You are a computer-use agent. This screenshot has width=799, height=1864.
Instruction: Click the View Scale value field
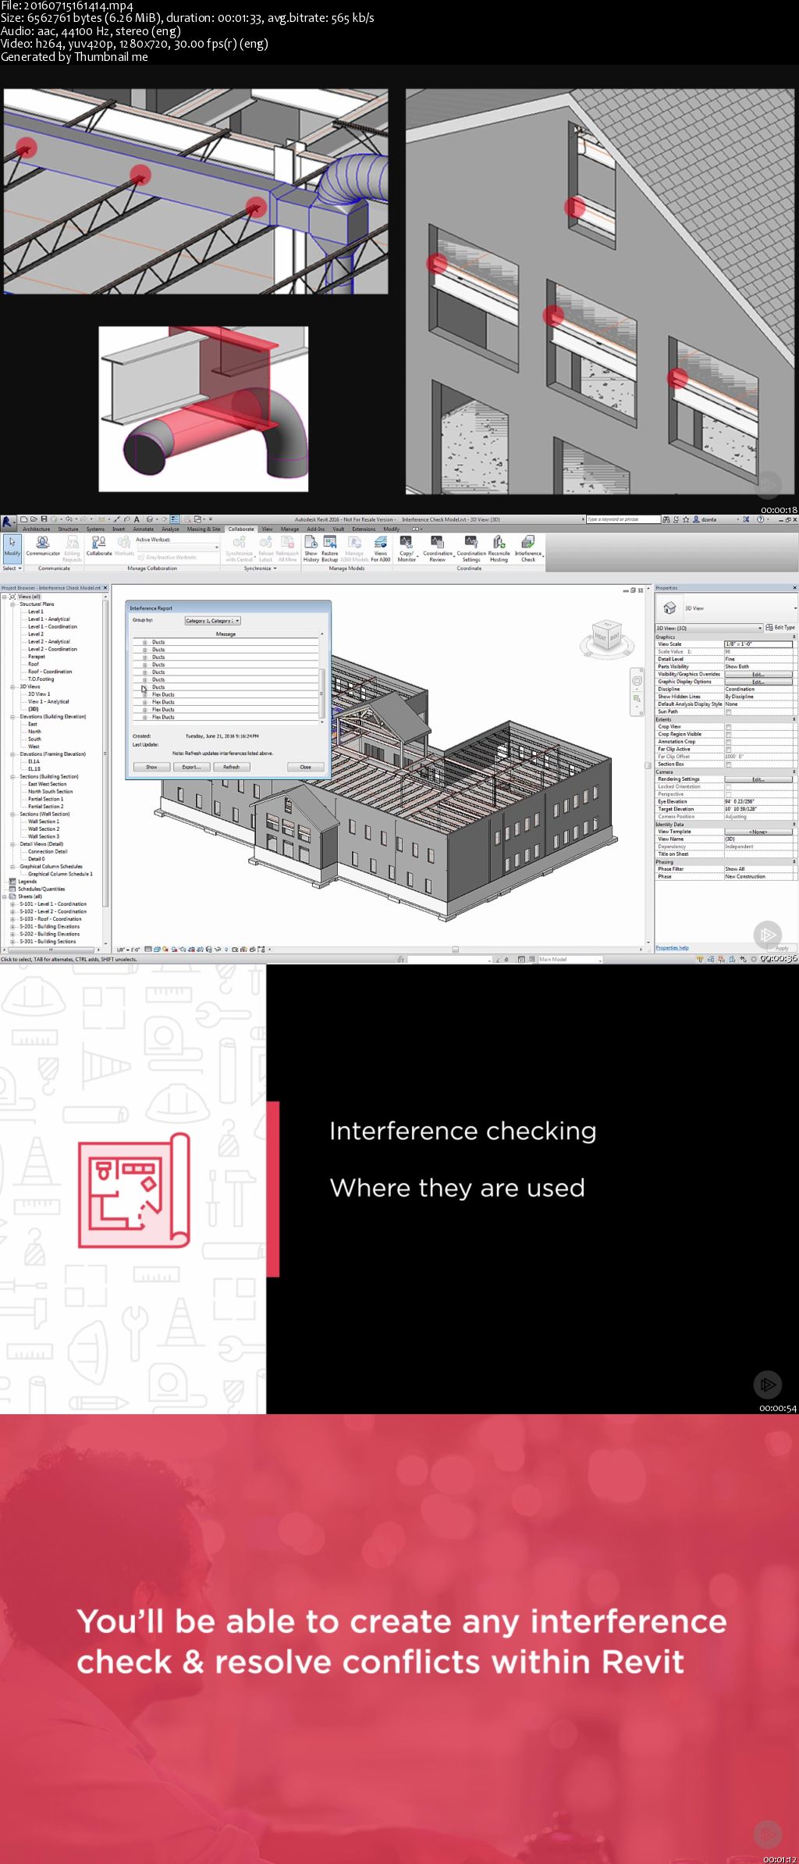coord(758,644)
